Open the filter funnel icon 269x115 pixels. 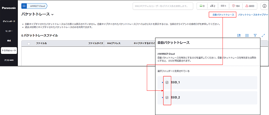coord(255,35)
